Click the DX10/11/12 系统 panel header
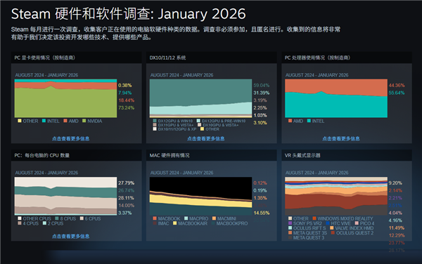 (211, 58)
